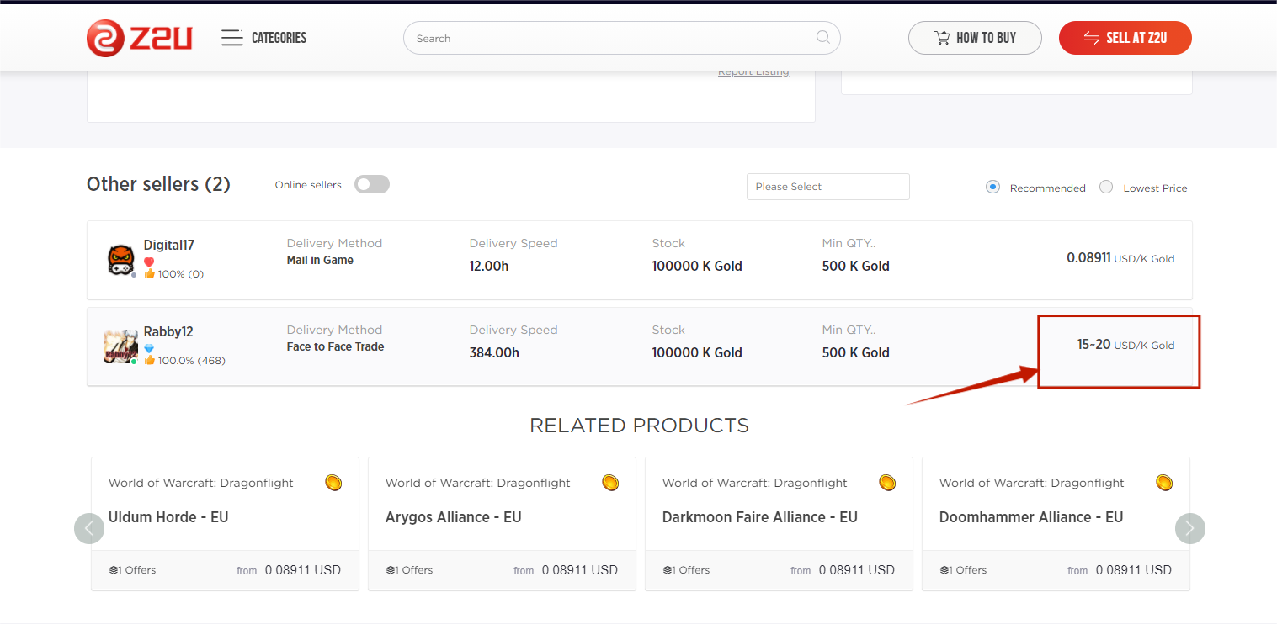Click the Report Listing link
The height and width of the screenshot is (624, 1277).
point(753,73)
